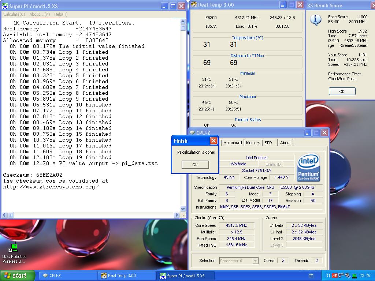Close the Finish dialog with its X button
Image resolution: width=375 pixels, height=281 pixels.
coord(214,141)
